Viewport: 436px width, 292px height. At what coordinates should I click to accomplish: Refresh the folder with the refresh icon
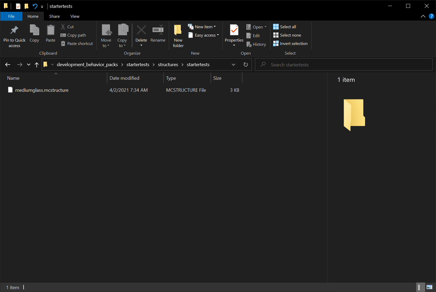point(246,64)
